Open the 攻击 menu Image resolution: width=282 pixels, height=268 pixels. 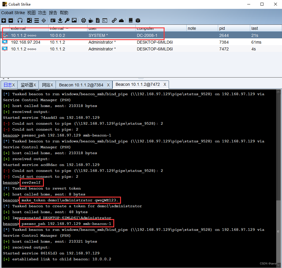(x=42, y=13)
